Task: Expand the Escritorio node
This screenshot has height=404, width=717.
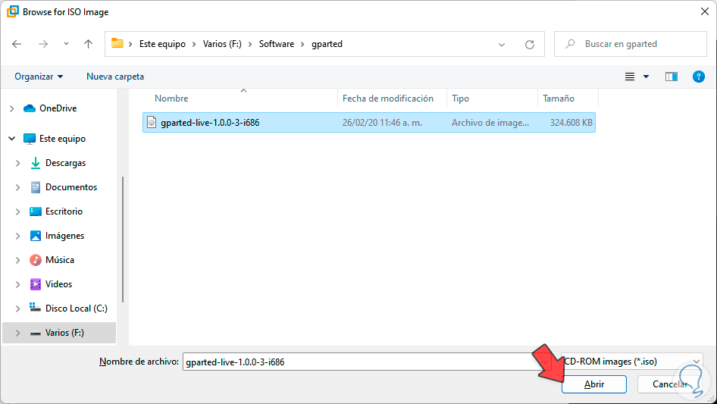Action: [18, 211]
